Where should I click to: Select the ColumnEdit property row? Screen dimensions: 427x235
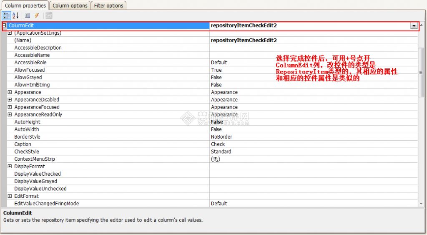point(108,25)
